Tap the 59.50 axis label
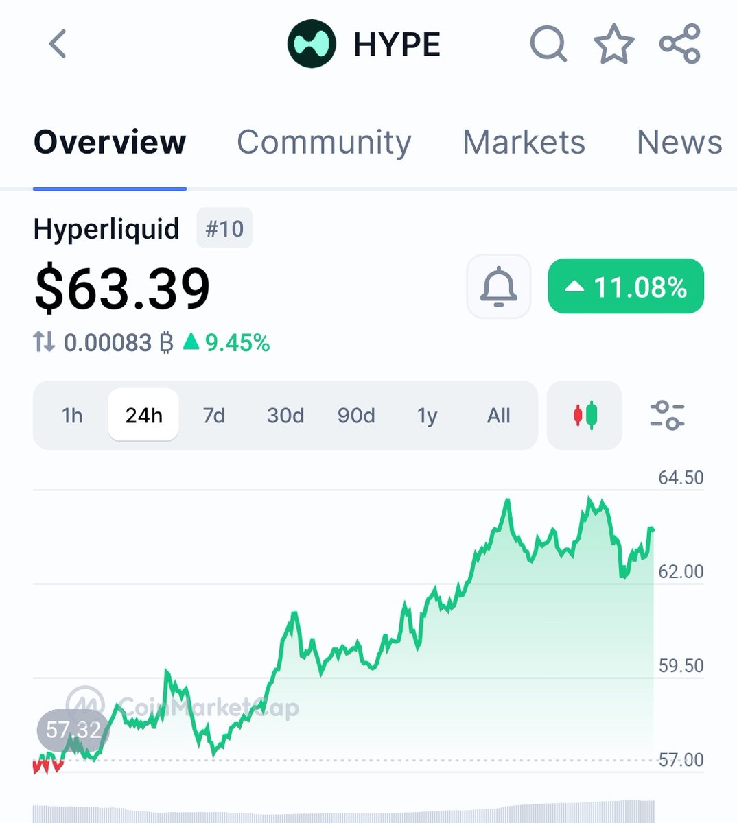This screenshot has height=823, width=737. click(681, 665)
